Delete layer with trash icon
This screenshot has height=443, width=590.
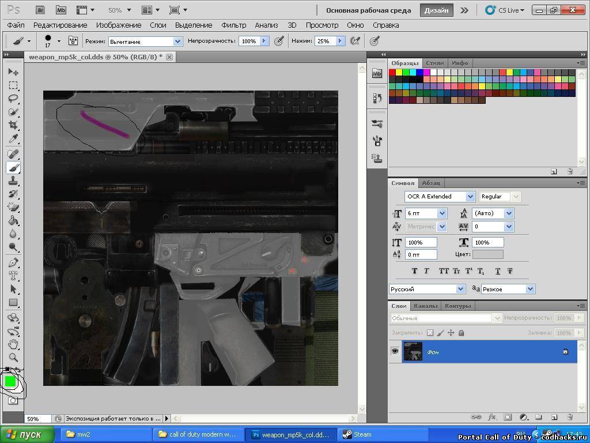[570, 417]
